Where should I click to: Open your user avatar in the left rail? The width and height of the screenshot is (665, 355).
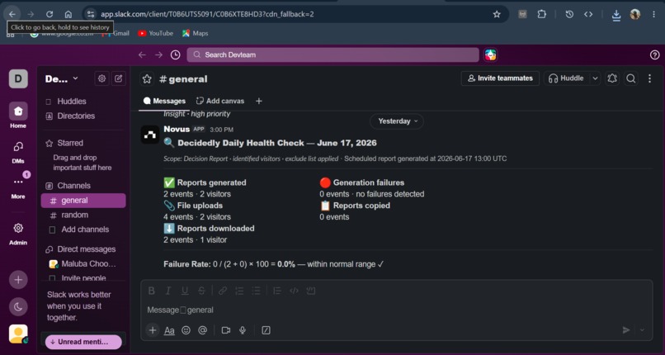coord(18,334)
